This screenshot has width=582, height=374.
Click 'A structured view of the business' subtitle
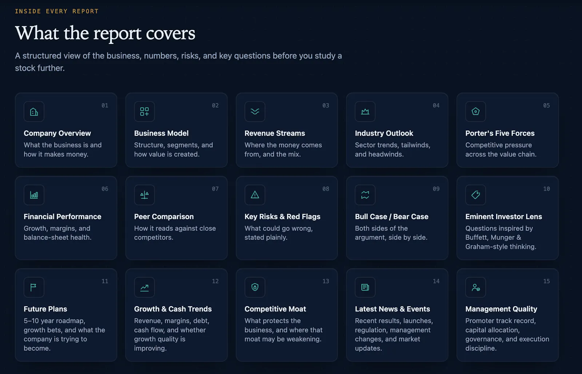(x=178, y=62)
